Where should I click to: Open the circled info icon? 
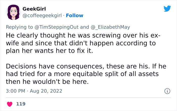(x=167, y=91)
